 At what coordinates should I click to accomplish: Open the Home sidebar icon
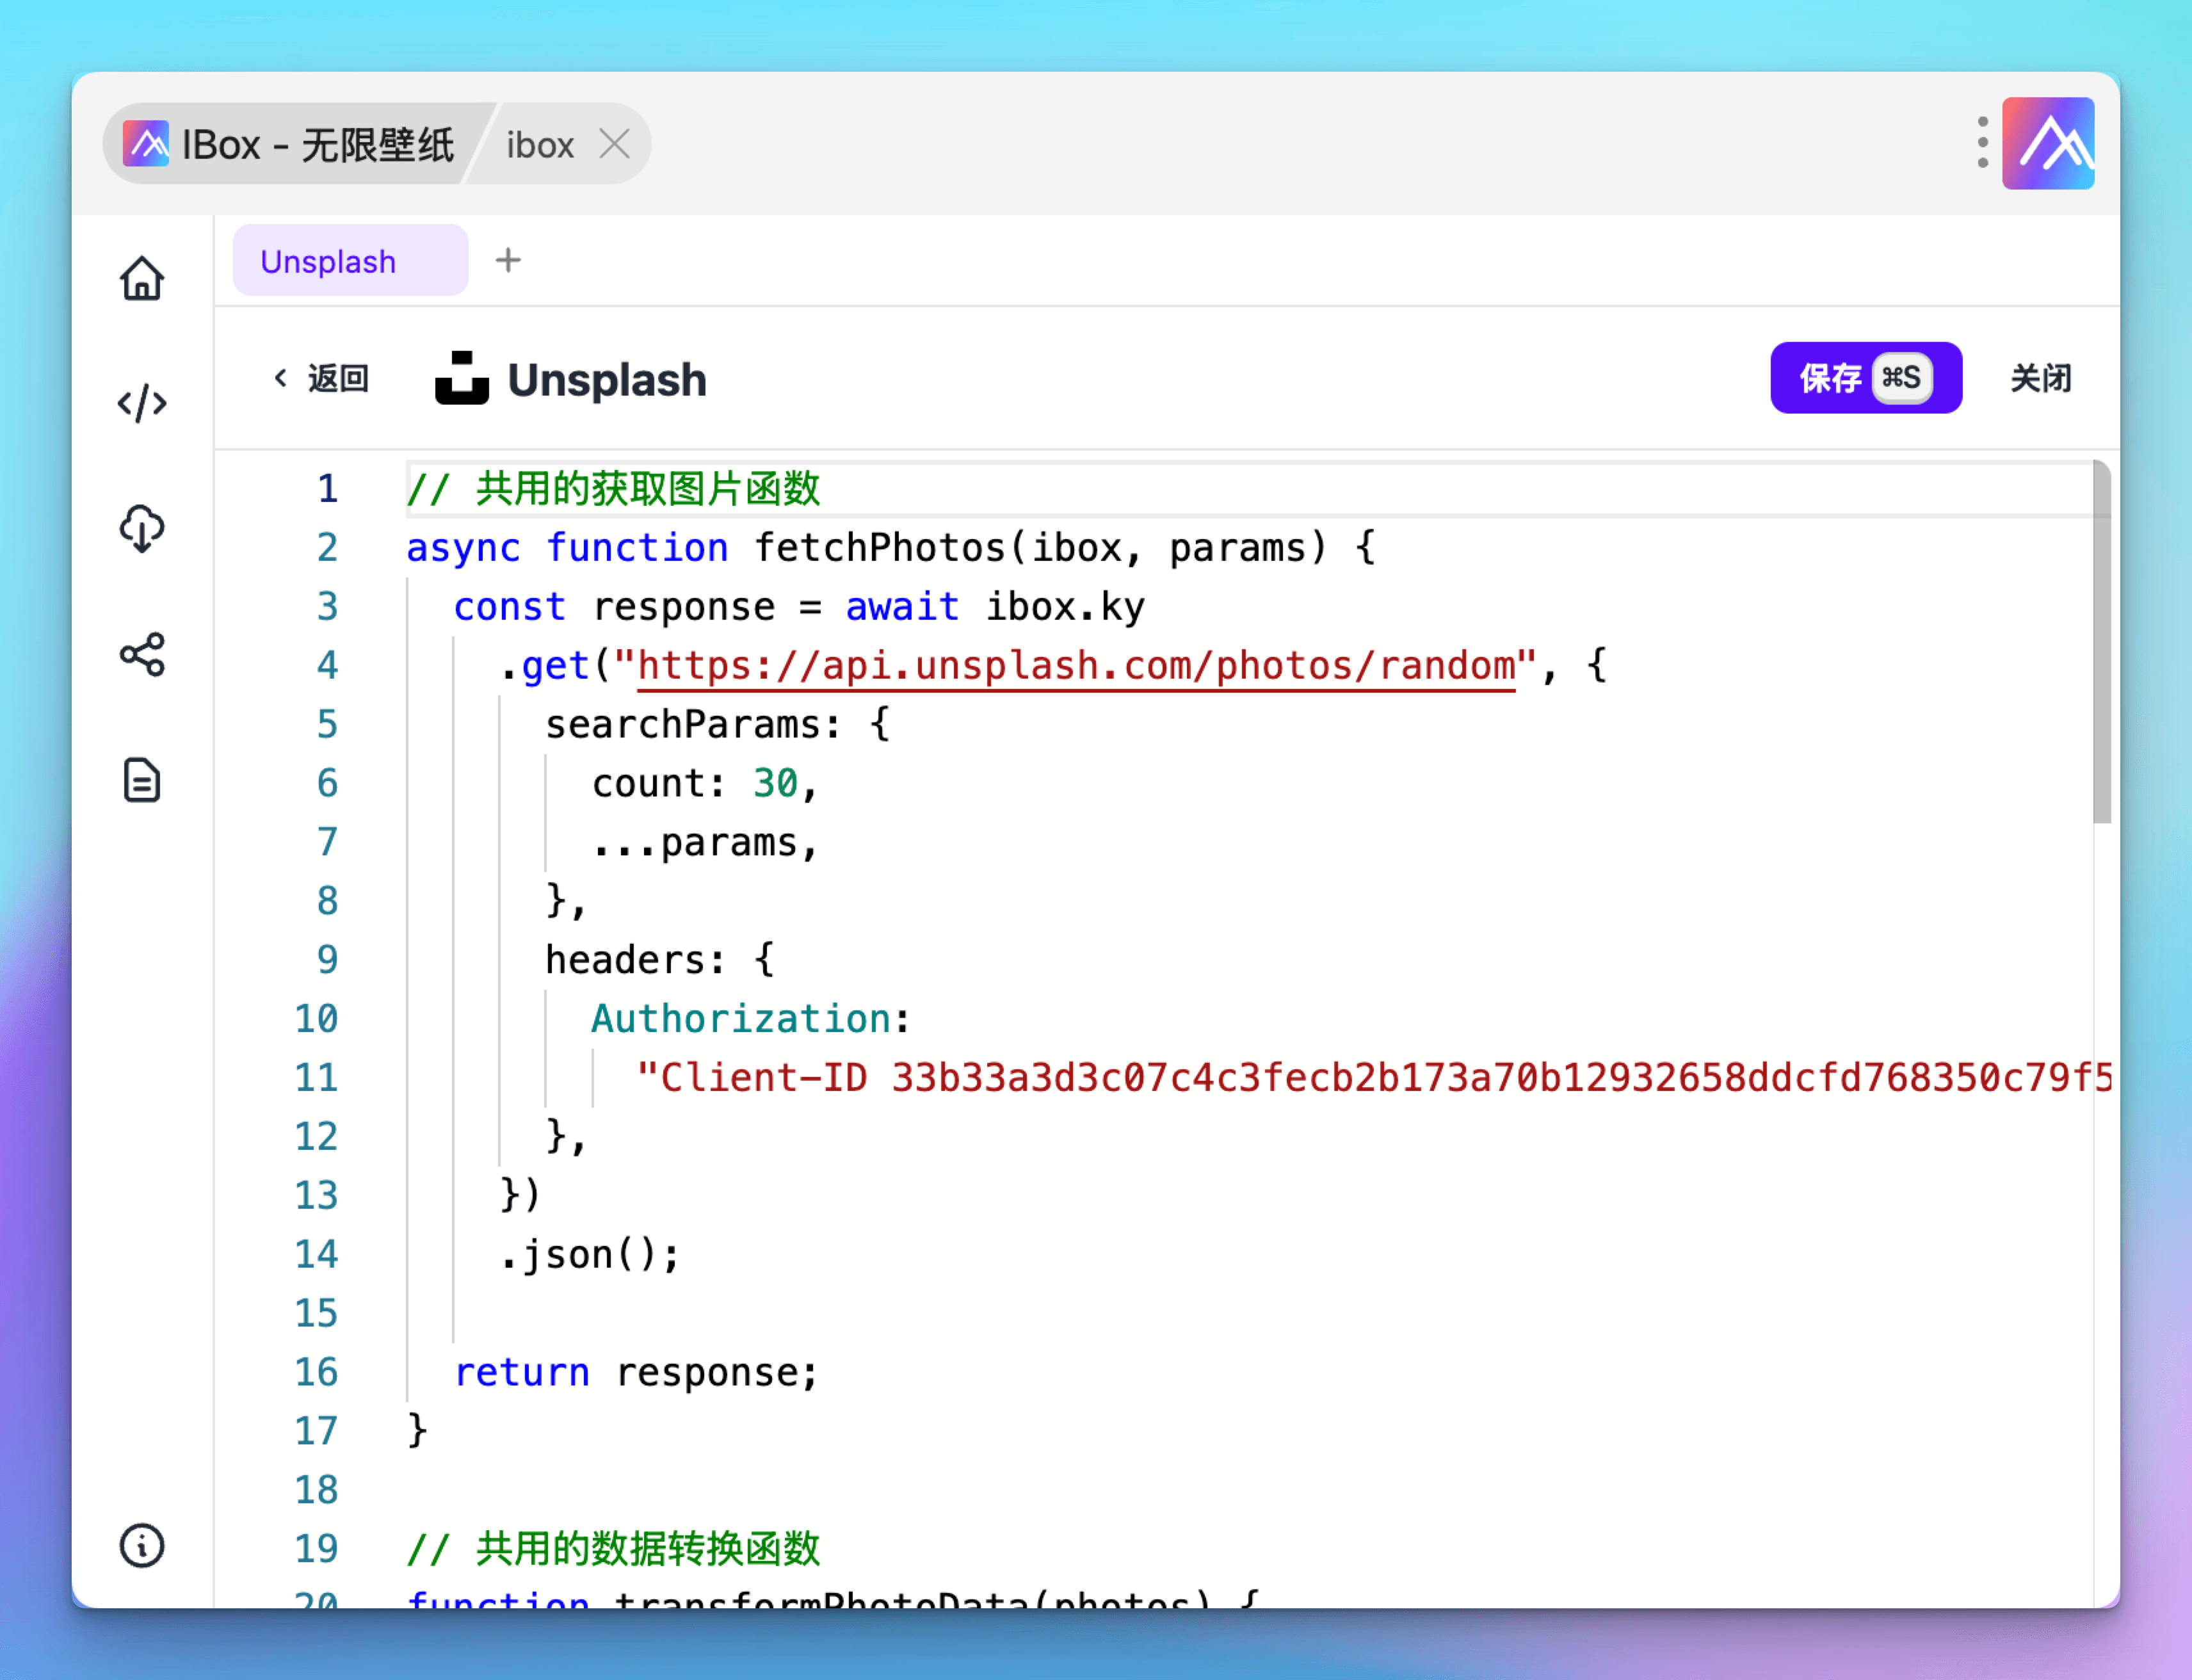click(142, 278)
